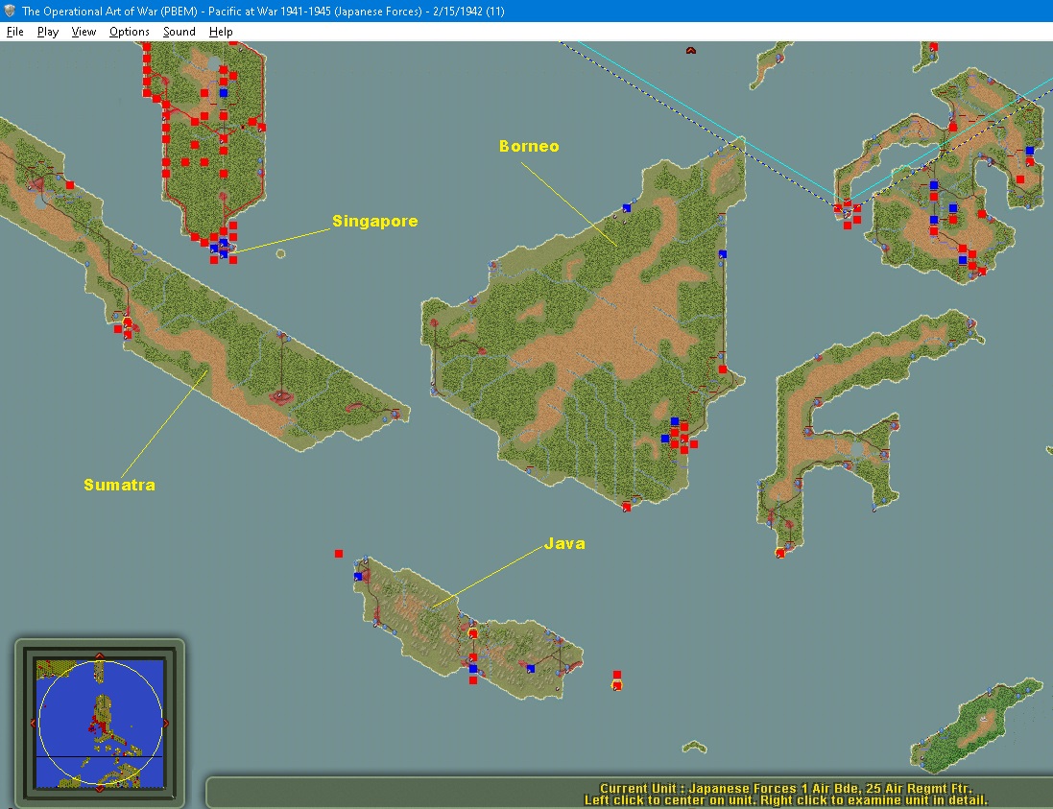This screenshot has height=809, width=1053.
Task: Select the blue unit on Java's western tip
Action: point(358,576)
